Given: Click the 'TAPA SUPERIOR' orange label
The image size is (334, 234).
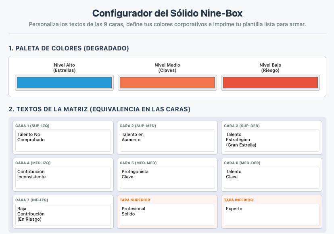Looking at the screenshot, I should (x=135, y=200).
